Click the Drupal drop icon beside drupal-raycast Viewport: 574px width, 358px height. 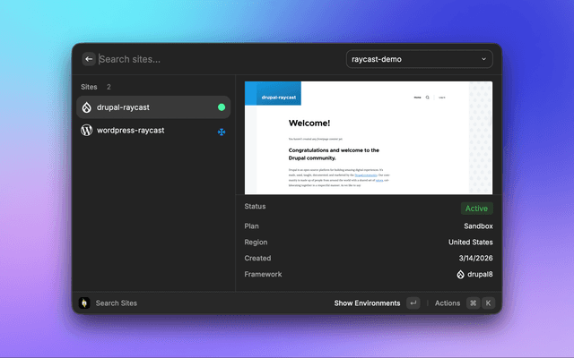click(86, 107)
